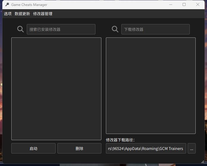Click inside the empty download results list
Image resolution: width=207 pixels, height=166 pixels.
(x=151, y=86)
